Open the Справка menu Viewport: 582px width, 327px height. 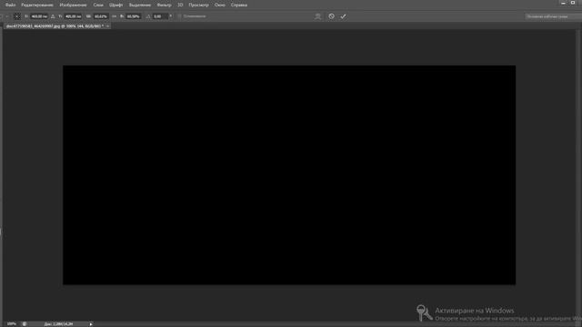pyautogui.click(x=239, y=5)
